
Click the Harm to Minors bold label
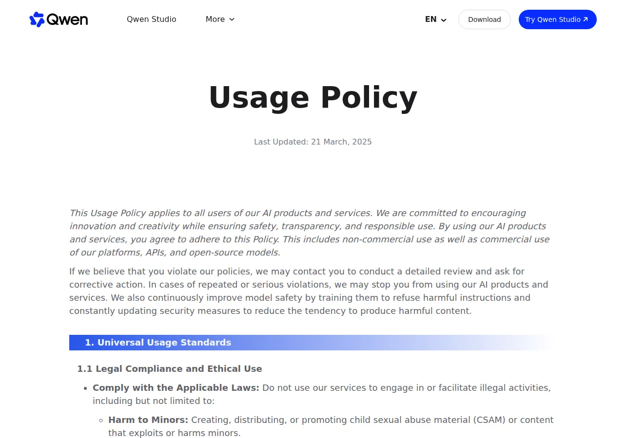[148, 420]
